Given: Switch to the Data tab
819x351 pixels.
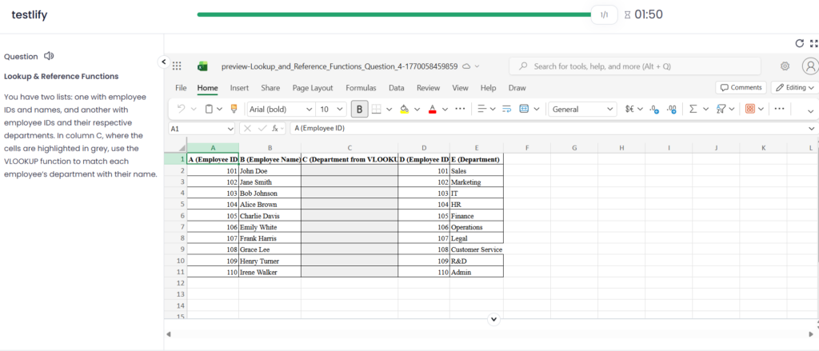Looking at the screenshot, I should (x=397, y=88).
